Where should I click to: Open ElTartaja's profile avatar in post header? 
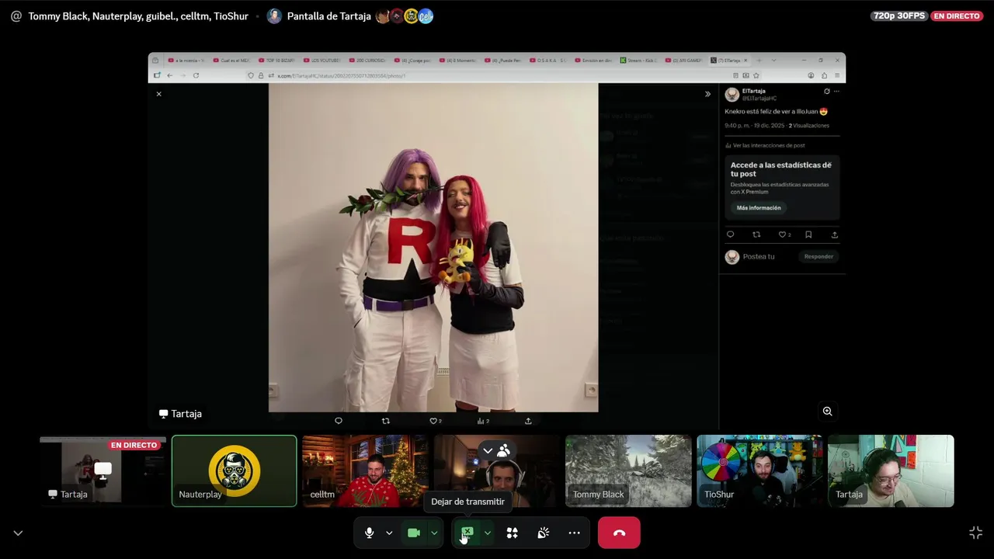[x=732, y=95]
